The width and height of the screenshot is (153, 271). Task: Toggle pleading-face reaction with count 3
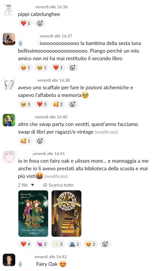click(x=25, y=104)
